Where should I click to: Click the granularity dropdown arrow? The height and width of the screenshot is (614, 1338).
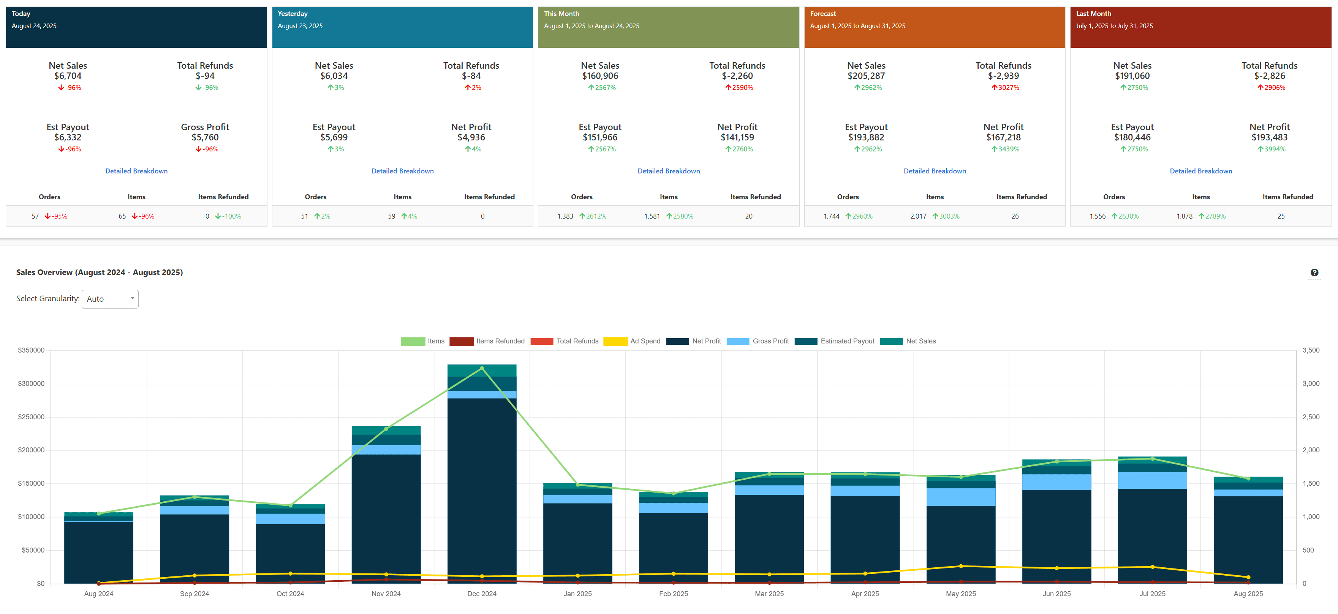(x=132, y=299)
